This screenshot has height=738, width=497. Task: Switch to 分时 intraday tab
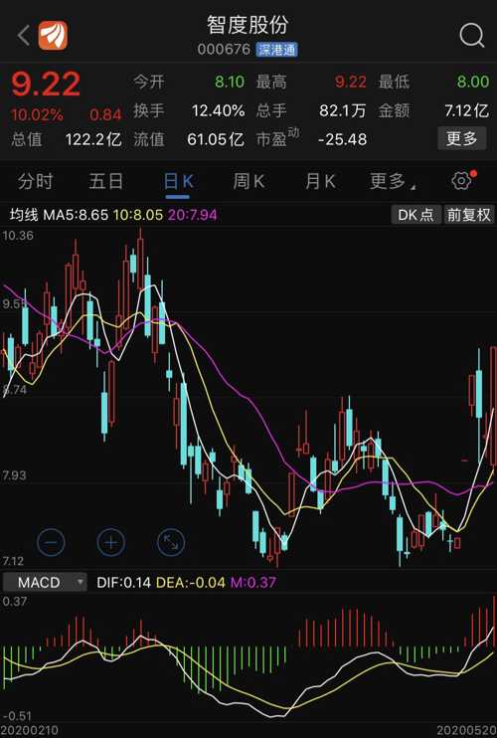coord(35,181)
